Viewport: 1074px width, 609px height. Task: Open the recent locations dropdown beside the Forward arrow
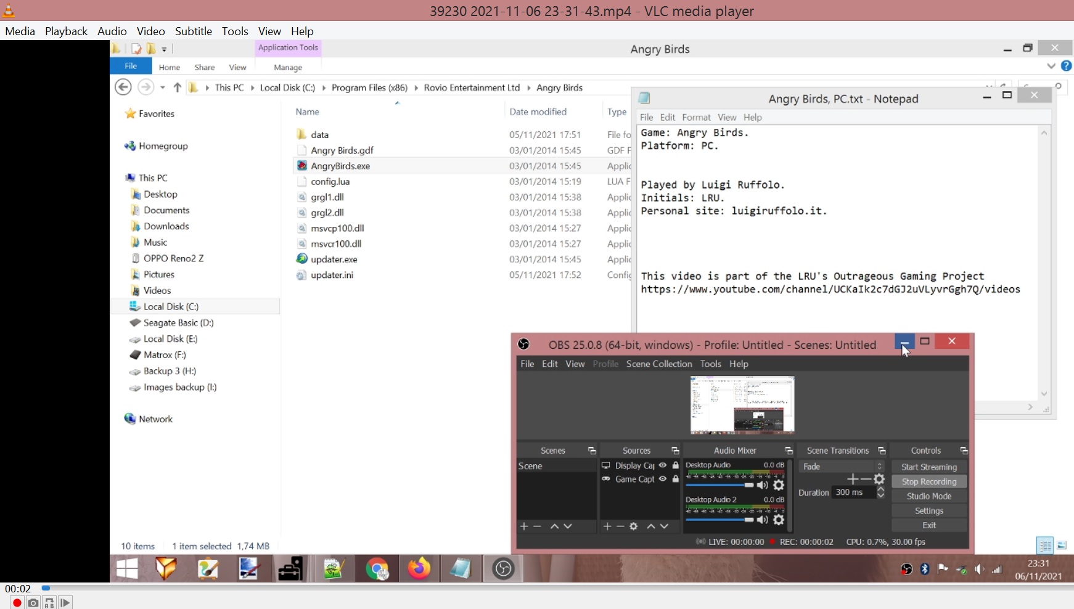pyautogui.click(x=163, y=88)
